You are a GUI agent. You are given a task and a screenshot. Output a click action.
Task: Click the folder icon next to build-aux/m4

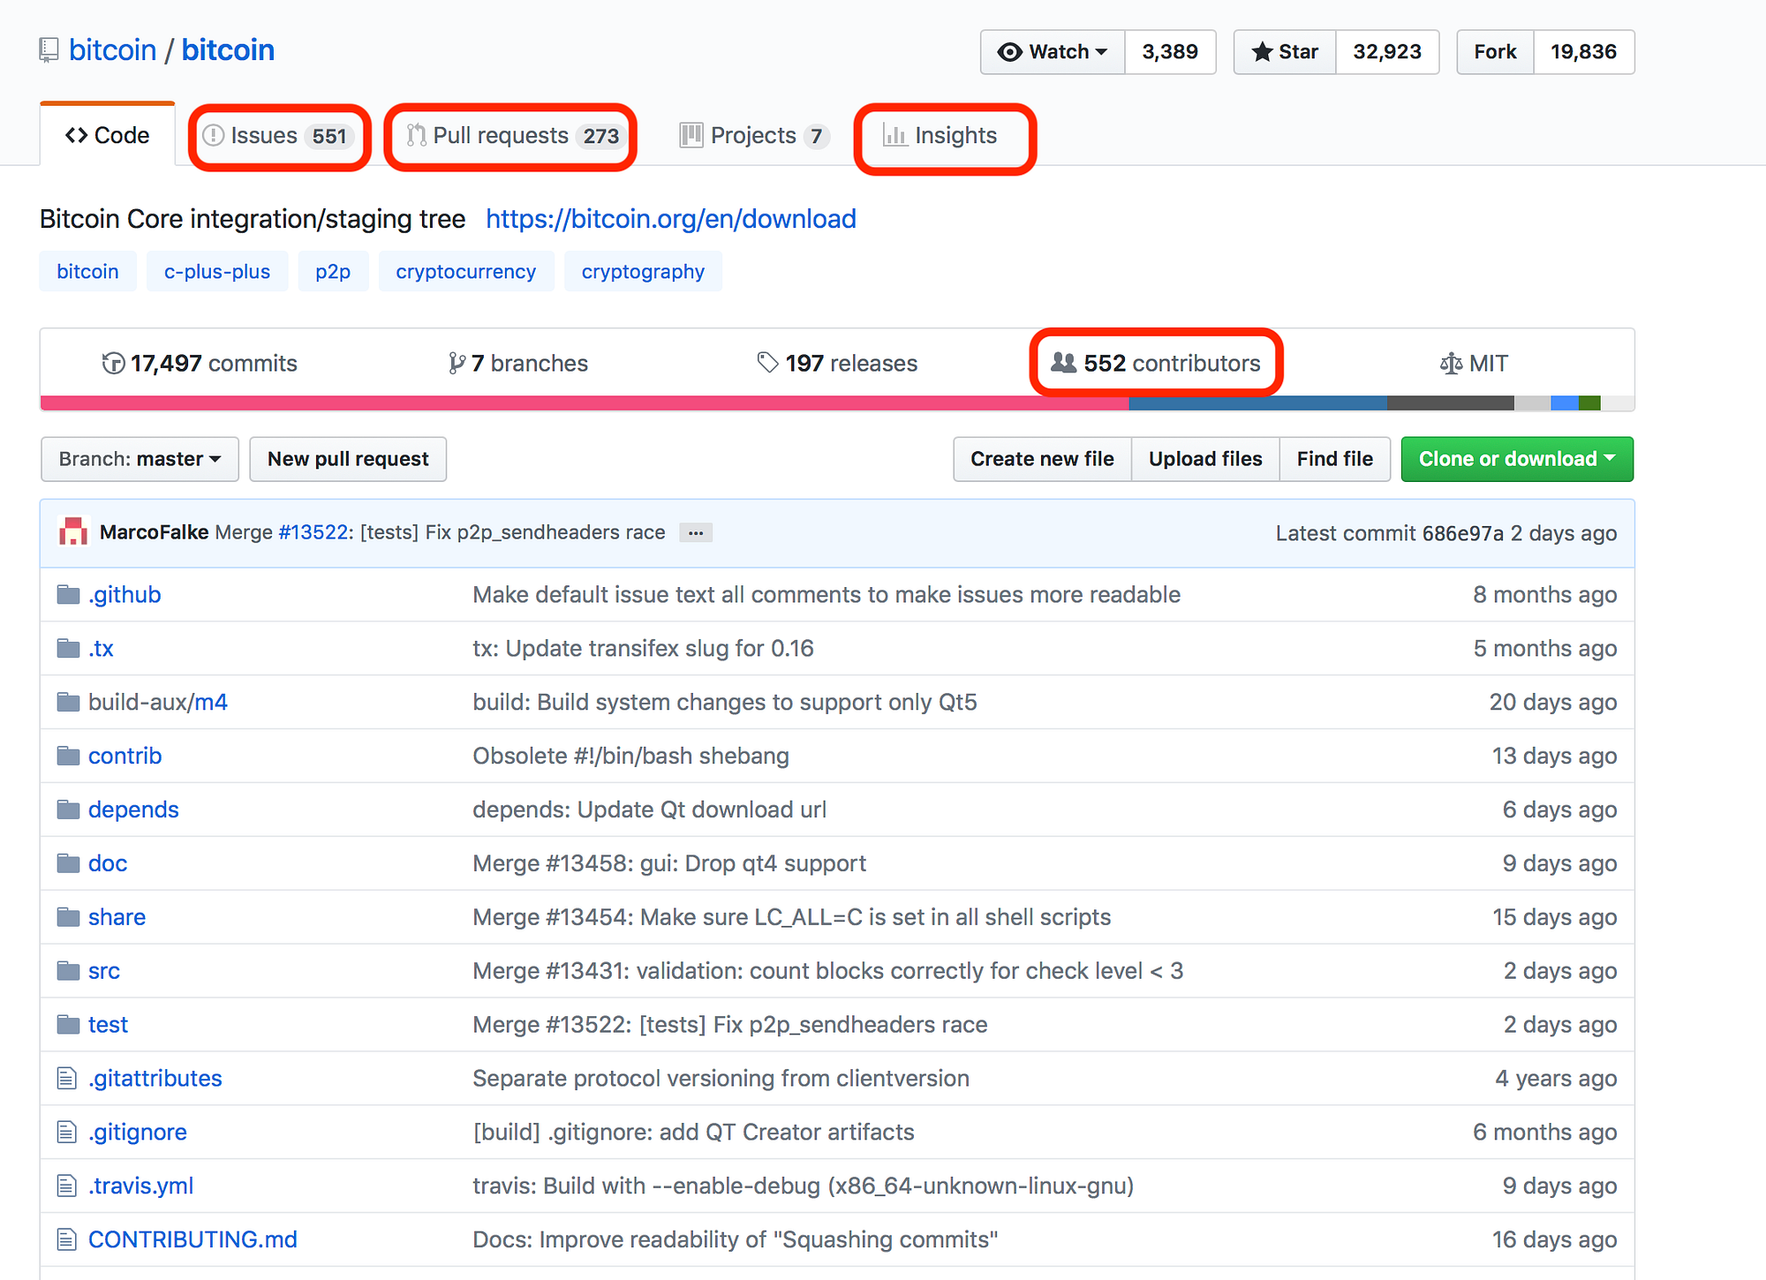pyautogui.click(x=68, y=703)
